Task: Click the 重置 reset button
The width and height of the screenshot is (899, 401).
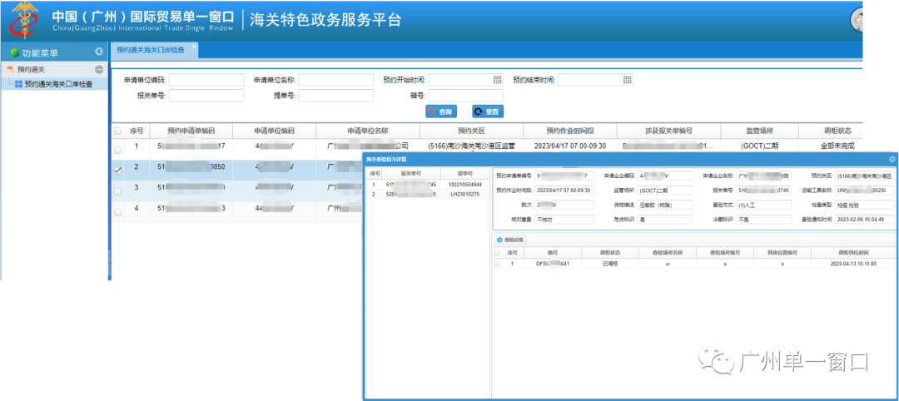Action: point(488,111)
